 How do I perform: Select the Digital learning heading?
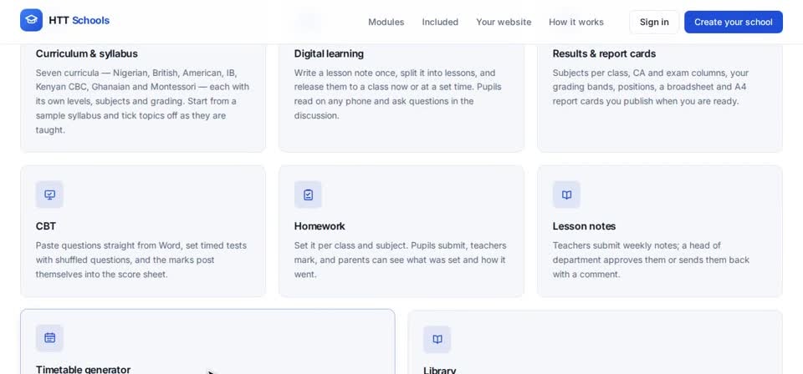coord(329,53)
